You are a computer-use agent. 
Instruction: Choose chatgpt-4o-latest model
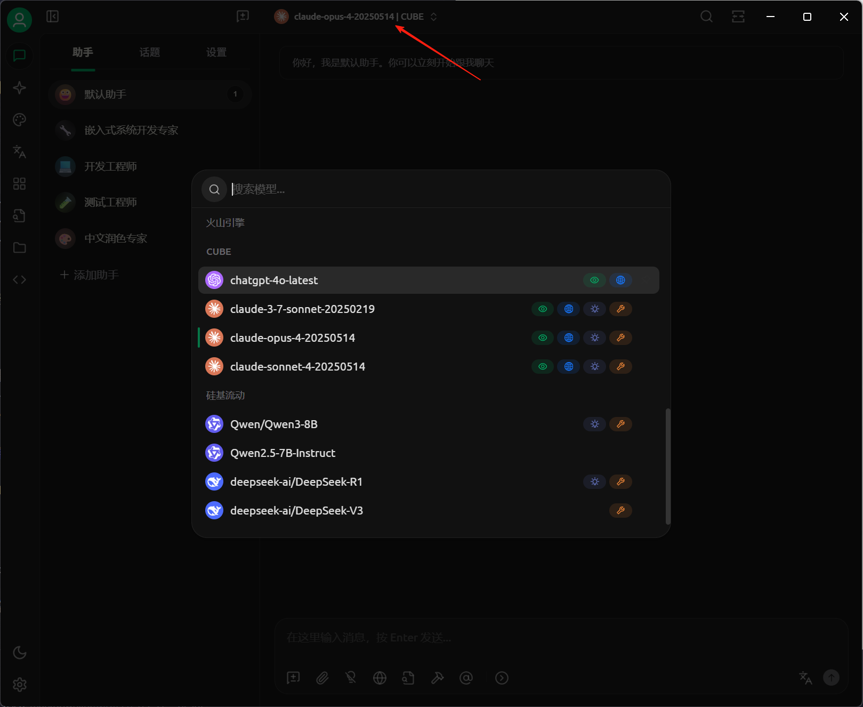(429, 280)
